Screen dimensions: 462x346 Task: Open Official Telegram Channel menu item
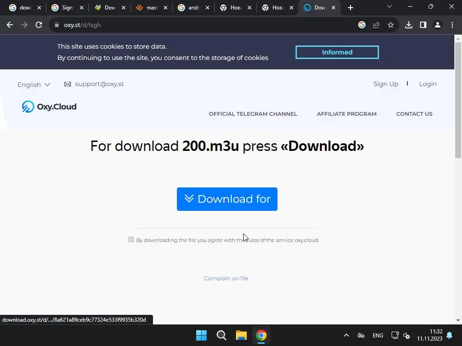coord(253,114)
